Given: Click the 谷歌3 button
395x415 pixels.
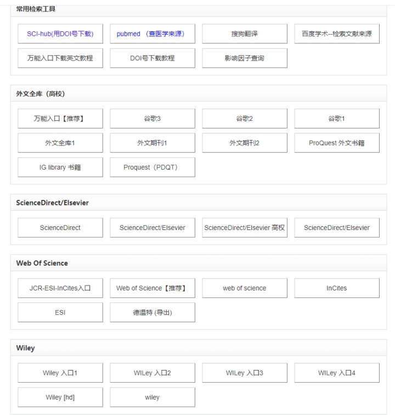Looking at the screenshot, I should pos(153,119).
